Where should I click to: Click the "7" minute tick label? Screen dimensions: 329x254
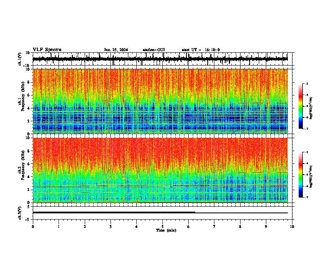214,227
